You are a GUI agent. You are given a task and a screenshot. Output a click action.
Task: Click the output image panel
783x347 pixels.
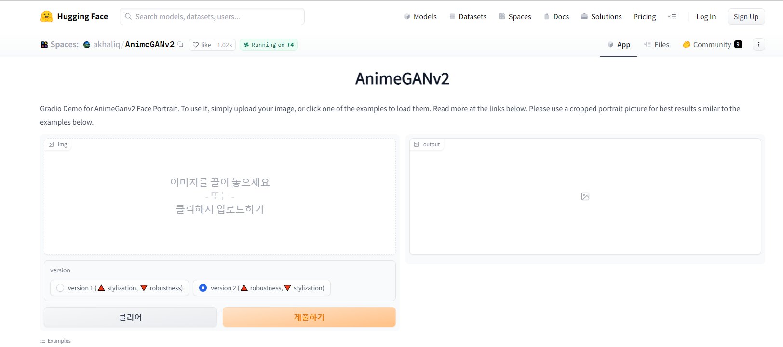[x=585, y=196]
